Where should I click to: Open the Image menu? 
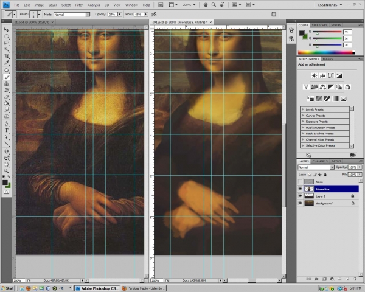coord(39,5)
